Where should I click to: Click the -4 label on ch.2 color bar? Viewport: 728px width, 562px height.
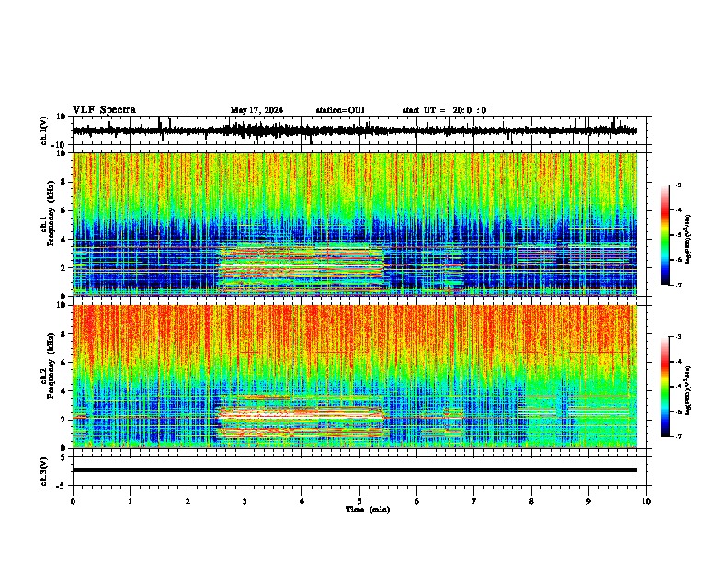677,362
